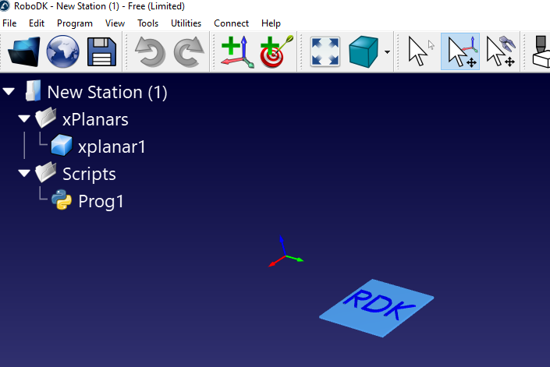
Task: Activate the Move robot tools cursor
Action: [501, 52]
